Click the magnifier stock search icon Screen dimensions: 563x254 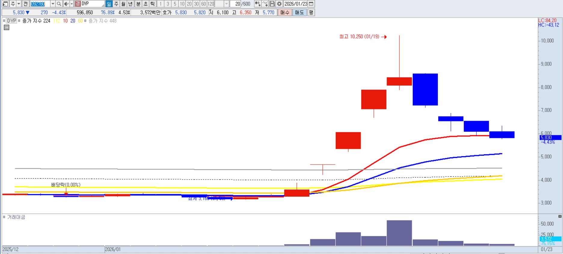point(59,4)
